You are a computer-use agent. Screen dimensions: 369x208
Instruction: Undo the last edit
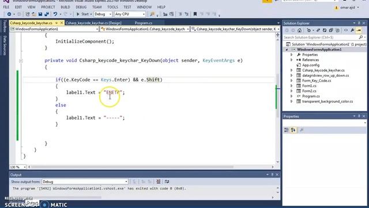click(55, 14)
